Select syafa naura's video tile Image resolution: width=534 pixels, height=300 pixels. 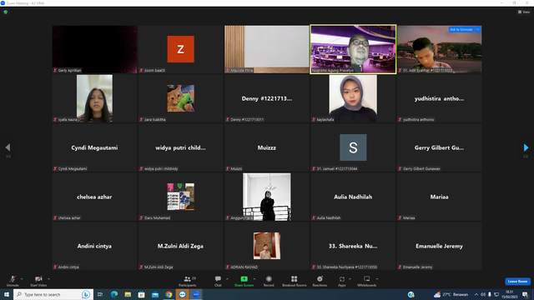click(94, 98)
